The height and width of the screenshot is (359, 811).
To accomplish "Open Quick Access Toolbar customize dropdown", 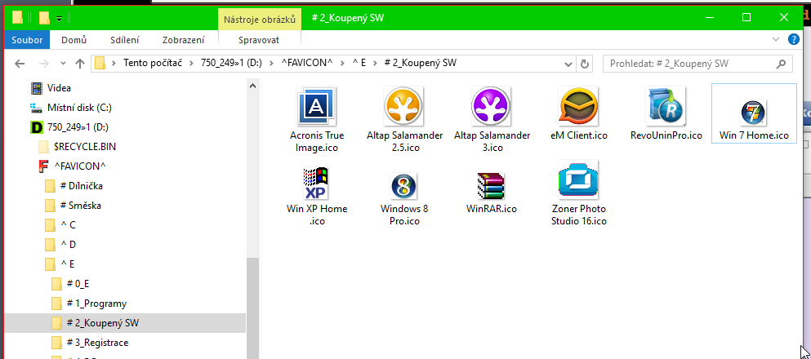I will [60, 19].
